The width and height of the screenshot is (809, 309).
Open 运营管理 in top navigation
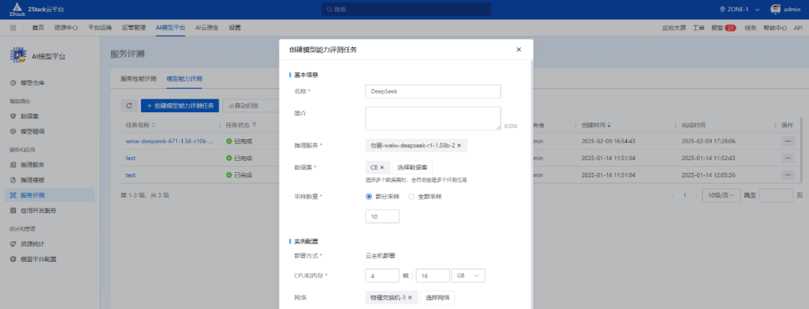(x=133, y=28)
